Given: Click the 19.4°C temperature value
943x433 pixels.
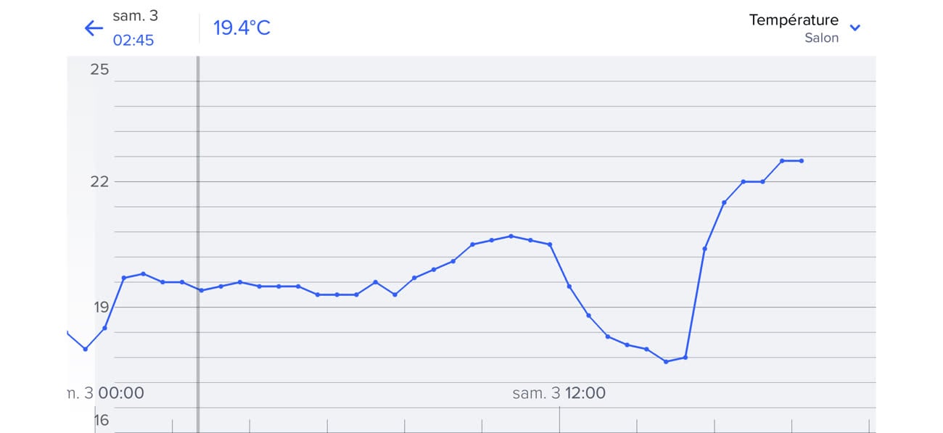Looking at the screenshot, I should (x=242, y=28).
